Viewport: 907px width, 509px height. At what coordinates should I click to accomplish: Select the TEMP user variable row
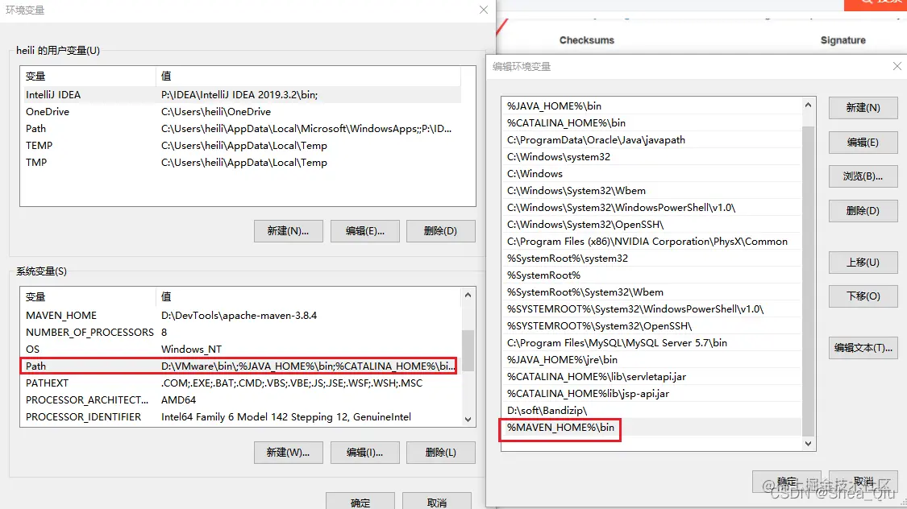pyautogui.click(x=240, y=146)
